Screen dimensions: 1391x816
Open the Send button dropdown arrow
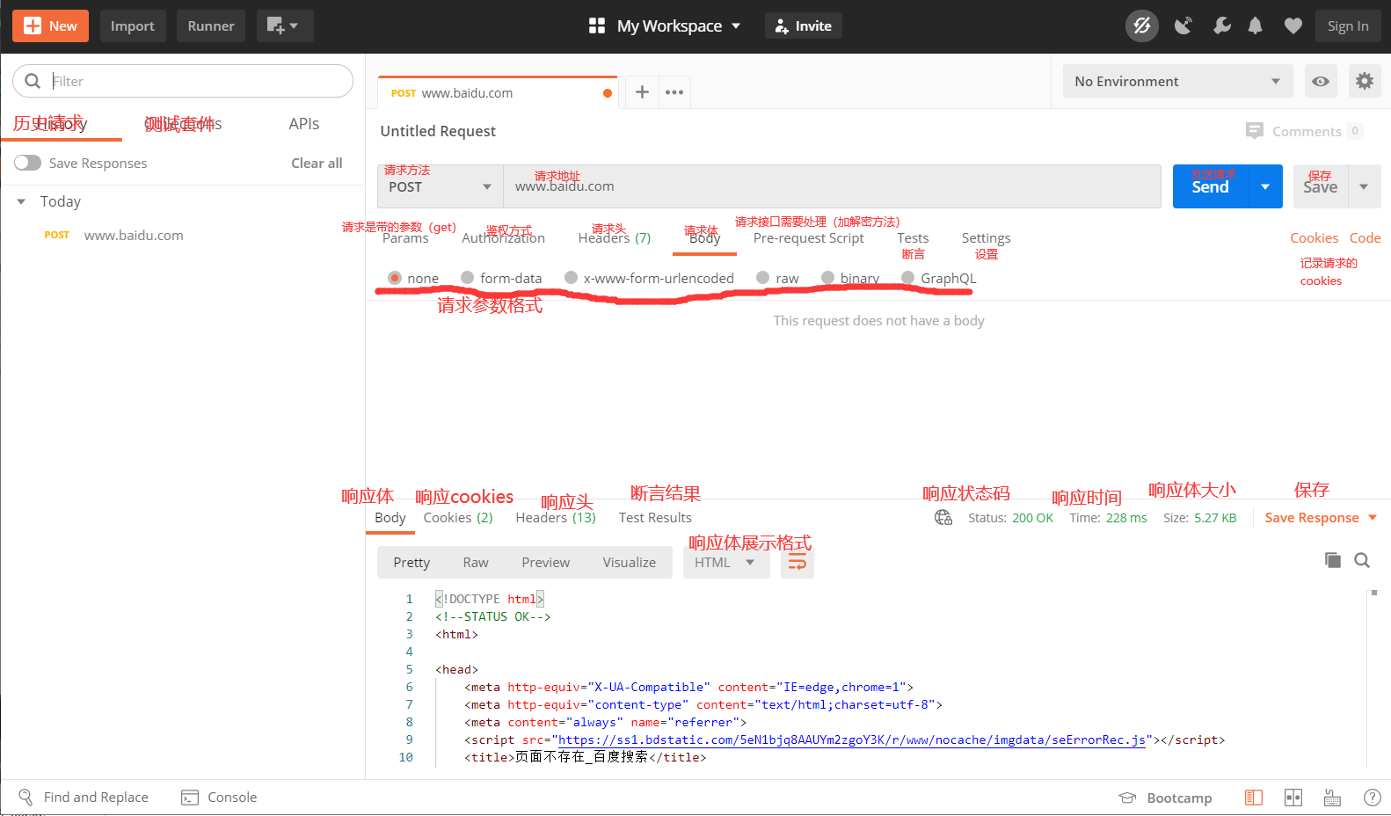click(x=1265, y=186)
